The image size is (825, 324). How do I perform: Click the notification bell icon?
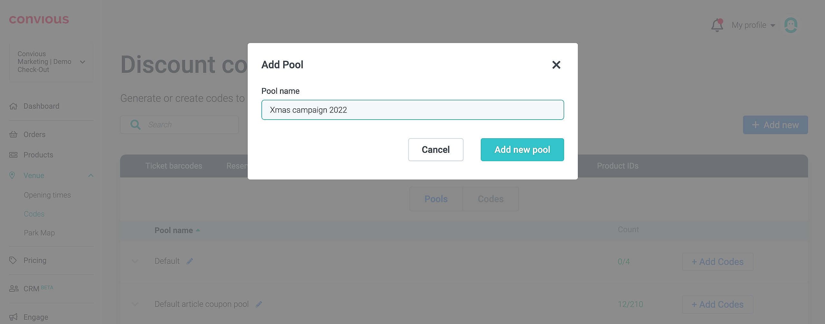click(717, 25)
